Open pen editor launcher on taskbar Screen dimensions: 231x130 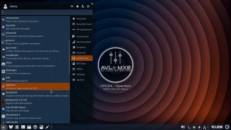click(47, 127)
